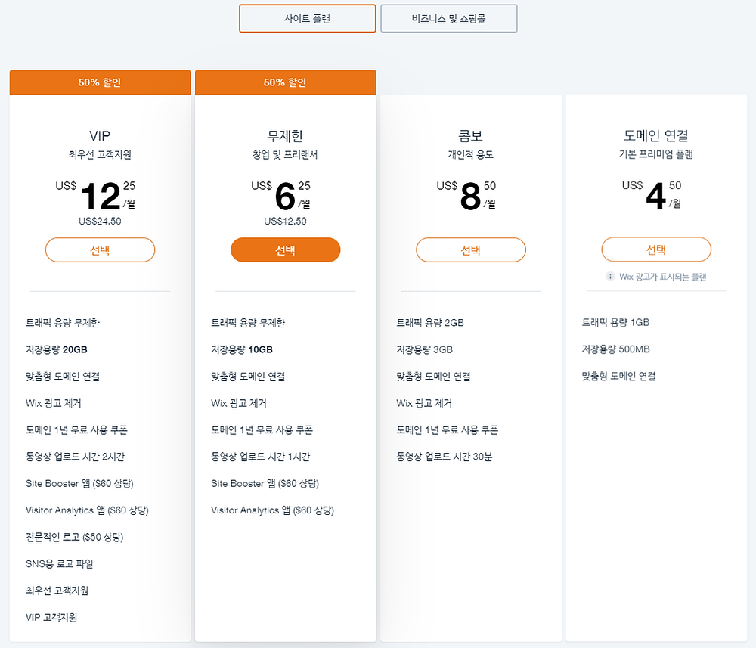This screenshot has width=756, height=648.
Task: Click 도메인 1년 무료 사용 쿠폰 in VIP
Action: (x=76, y=430)
